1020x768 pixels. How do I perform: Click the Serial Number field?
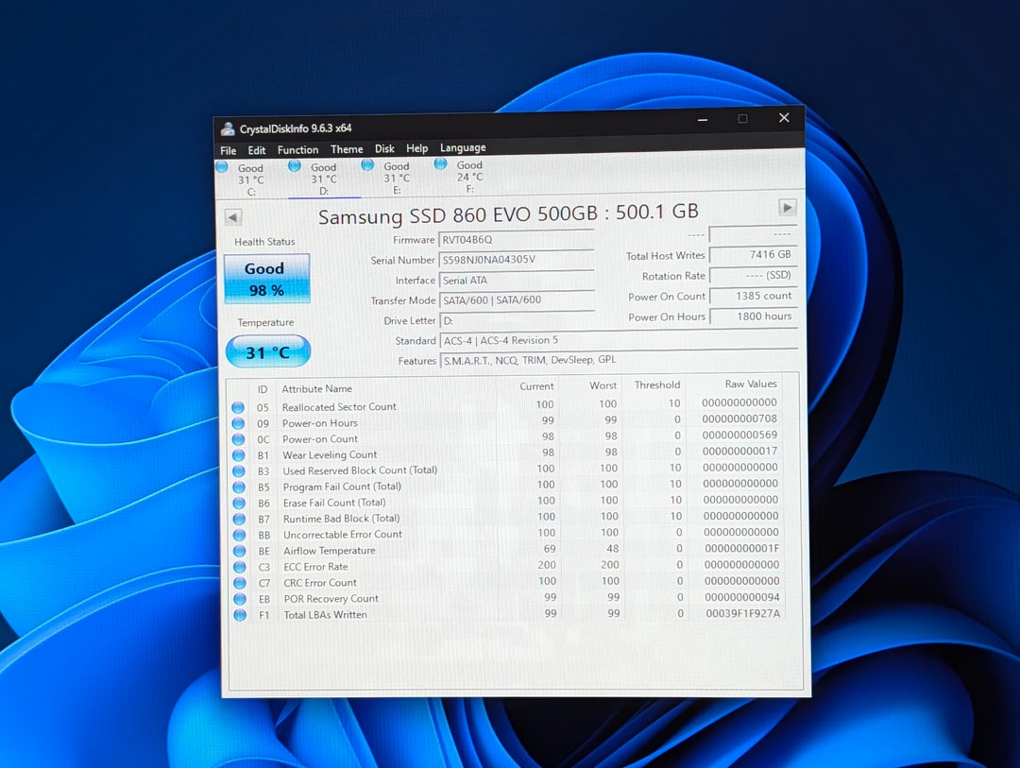tap(517, 260)
